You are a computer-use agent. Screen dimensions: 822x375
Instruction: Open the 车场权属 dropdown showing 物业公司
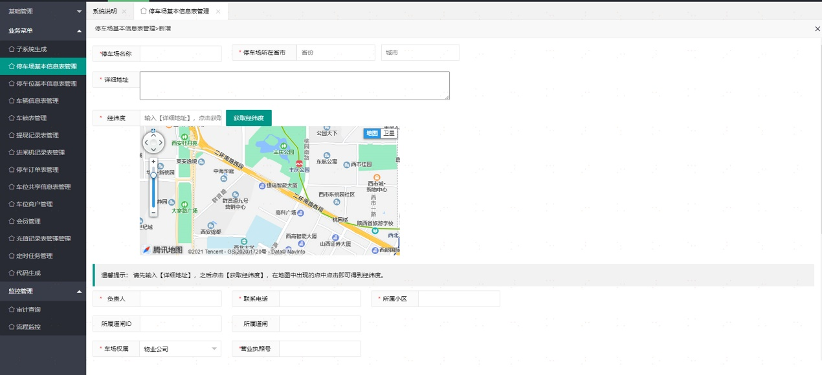pos(180,349)
